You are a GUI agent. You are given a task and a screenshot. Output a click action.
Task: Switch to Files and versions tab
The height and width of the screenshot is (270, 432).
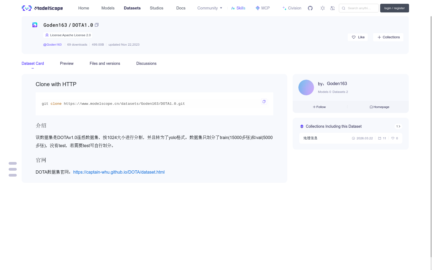click(105, 63)
